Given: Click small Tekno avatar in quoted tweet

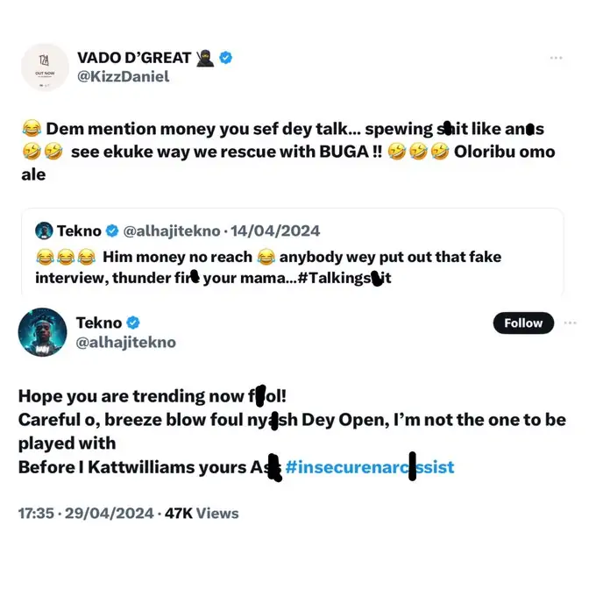Looking at the screenshot, I should (x=44, y=231).
